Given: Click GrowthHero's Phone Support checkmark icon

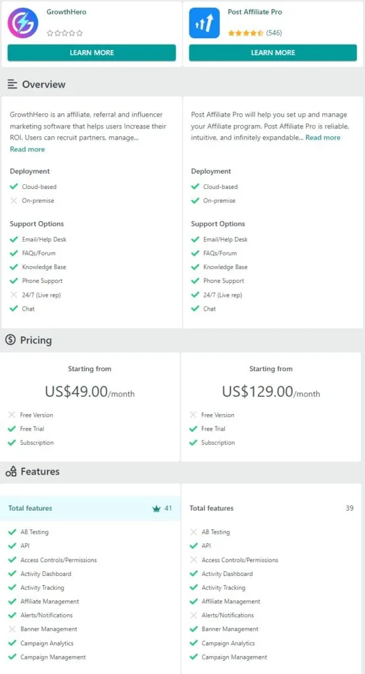Looking at the screenshot, I should click(x=14, y=280).
